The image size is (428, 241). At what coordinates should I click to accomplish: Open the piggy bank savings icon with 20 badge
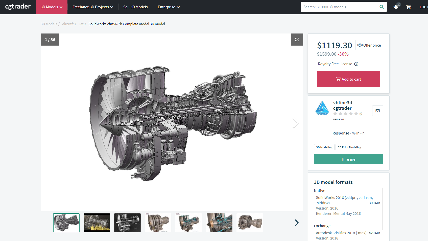pyautogui.click(x=396, y=7)
